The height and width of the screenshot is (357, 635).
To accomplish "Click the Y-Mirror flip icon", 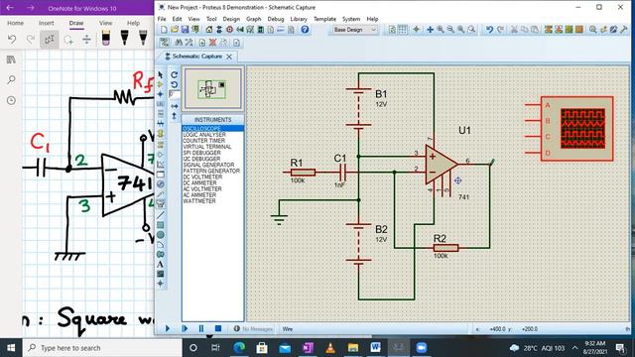I will pyautogui.click(x=175, y=116).
